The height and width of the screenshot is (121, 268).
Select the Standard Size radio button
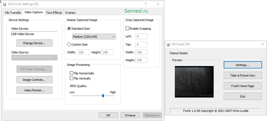click(x=69, y=29)
